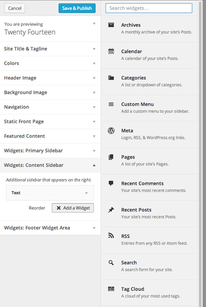Open the Text widget selector dropdown
This screenshot has height=307, width=206.
(49, 193)
